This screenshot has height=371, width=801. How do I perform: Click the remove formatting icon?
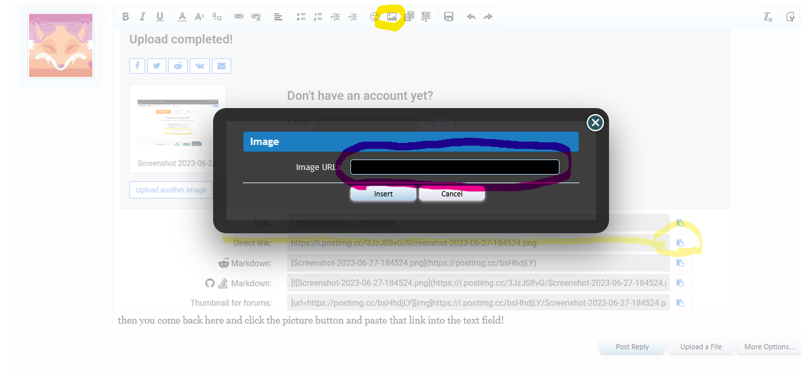click(768, 16)
